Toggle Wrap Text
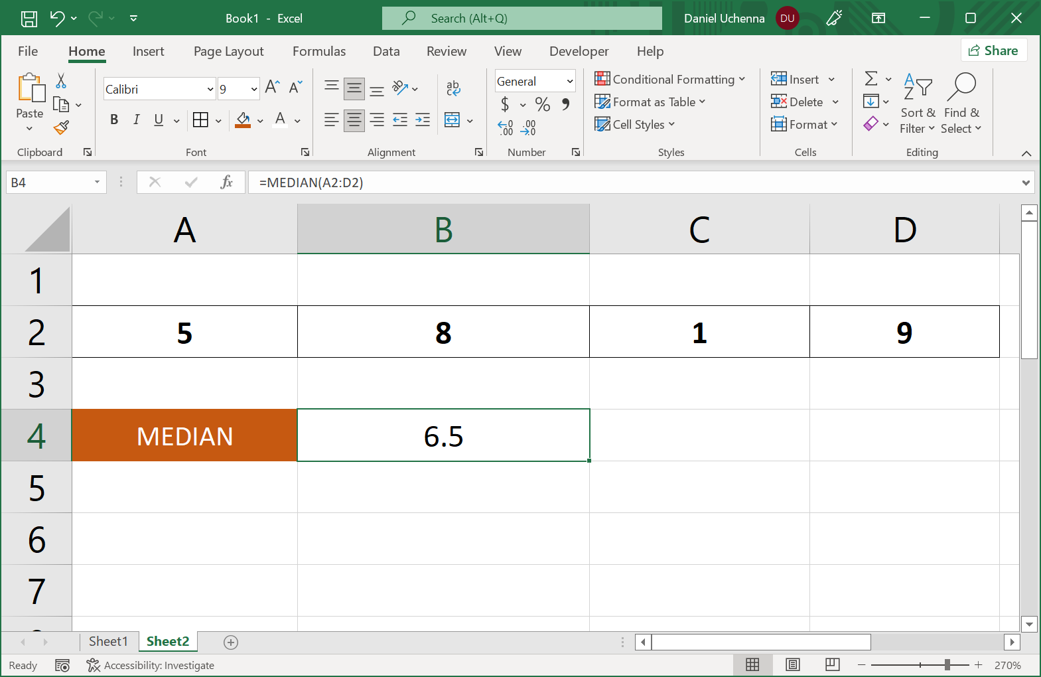The image size is (1041, 677). (453, 88)
